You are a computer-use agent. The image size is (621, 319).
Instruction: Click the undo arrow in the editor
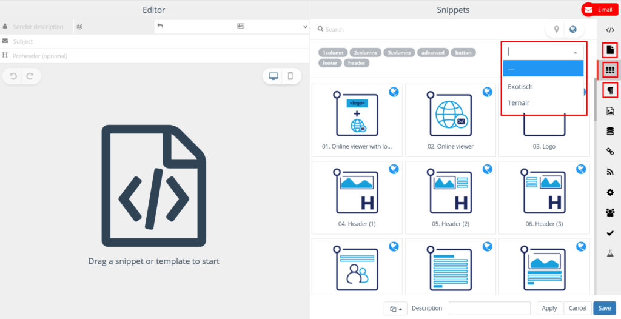coord(13,76)
